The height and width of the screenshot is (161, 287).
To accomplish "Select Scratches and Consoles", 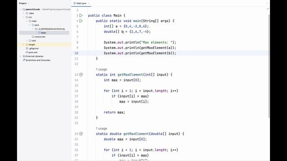I will pos(38,60).
